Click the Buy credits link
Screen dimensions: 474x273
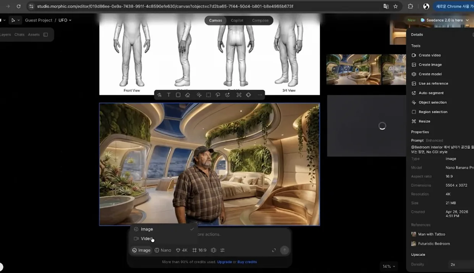(x=247, y=262)
